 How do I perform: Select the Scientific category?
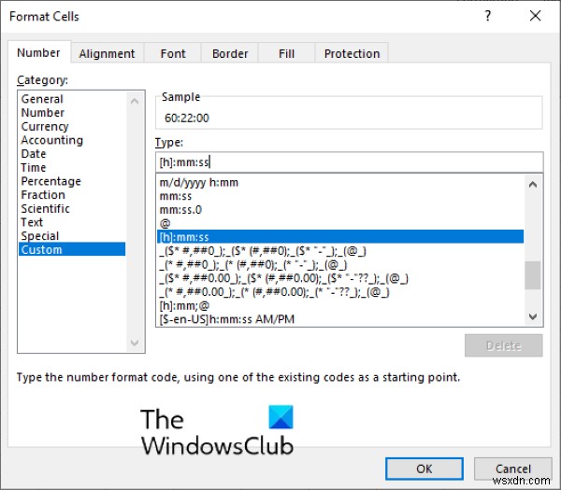tap(72, 208)
